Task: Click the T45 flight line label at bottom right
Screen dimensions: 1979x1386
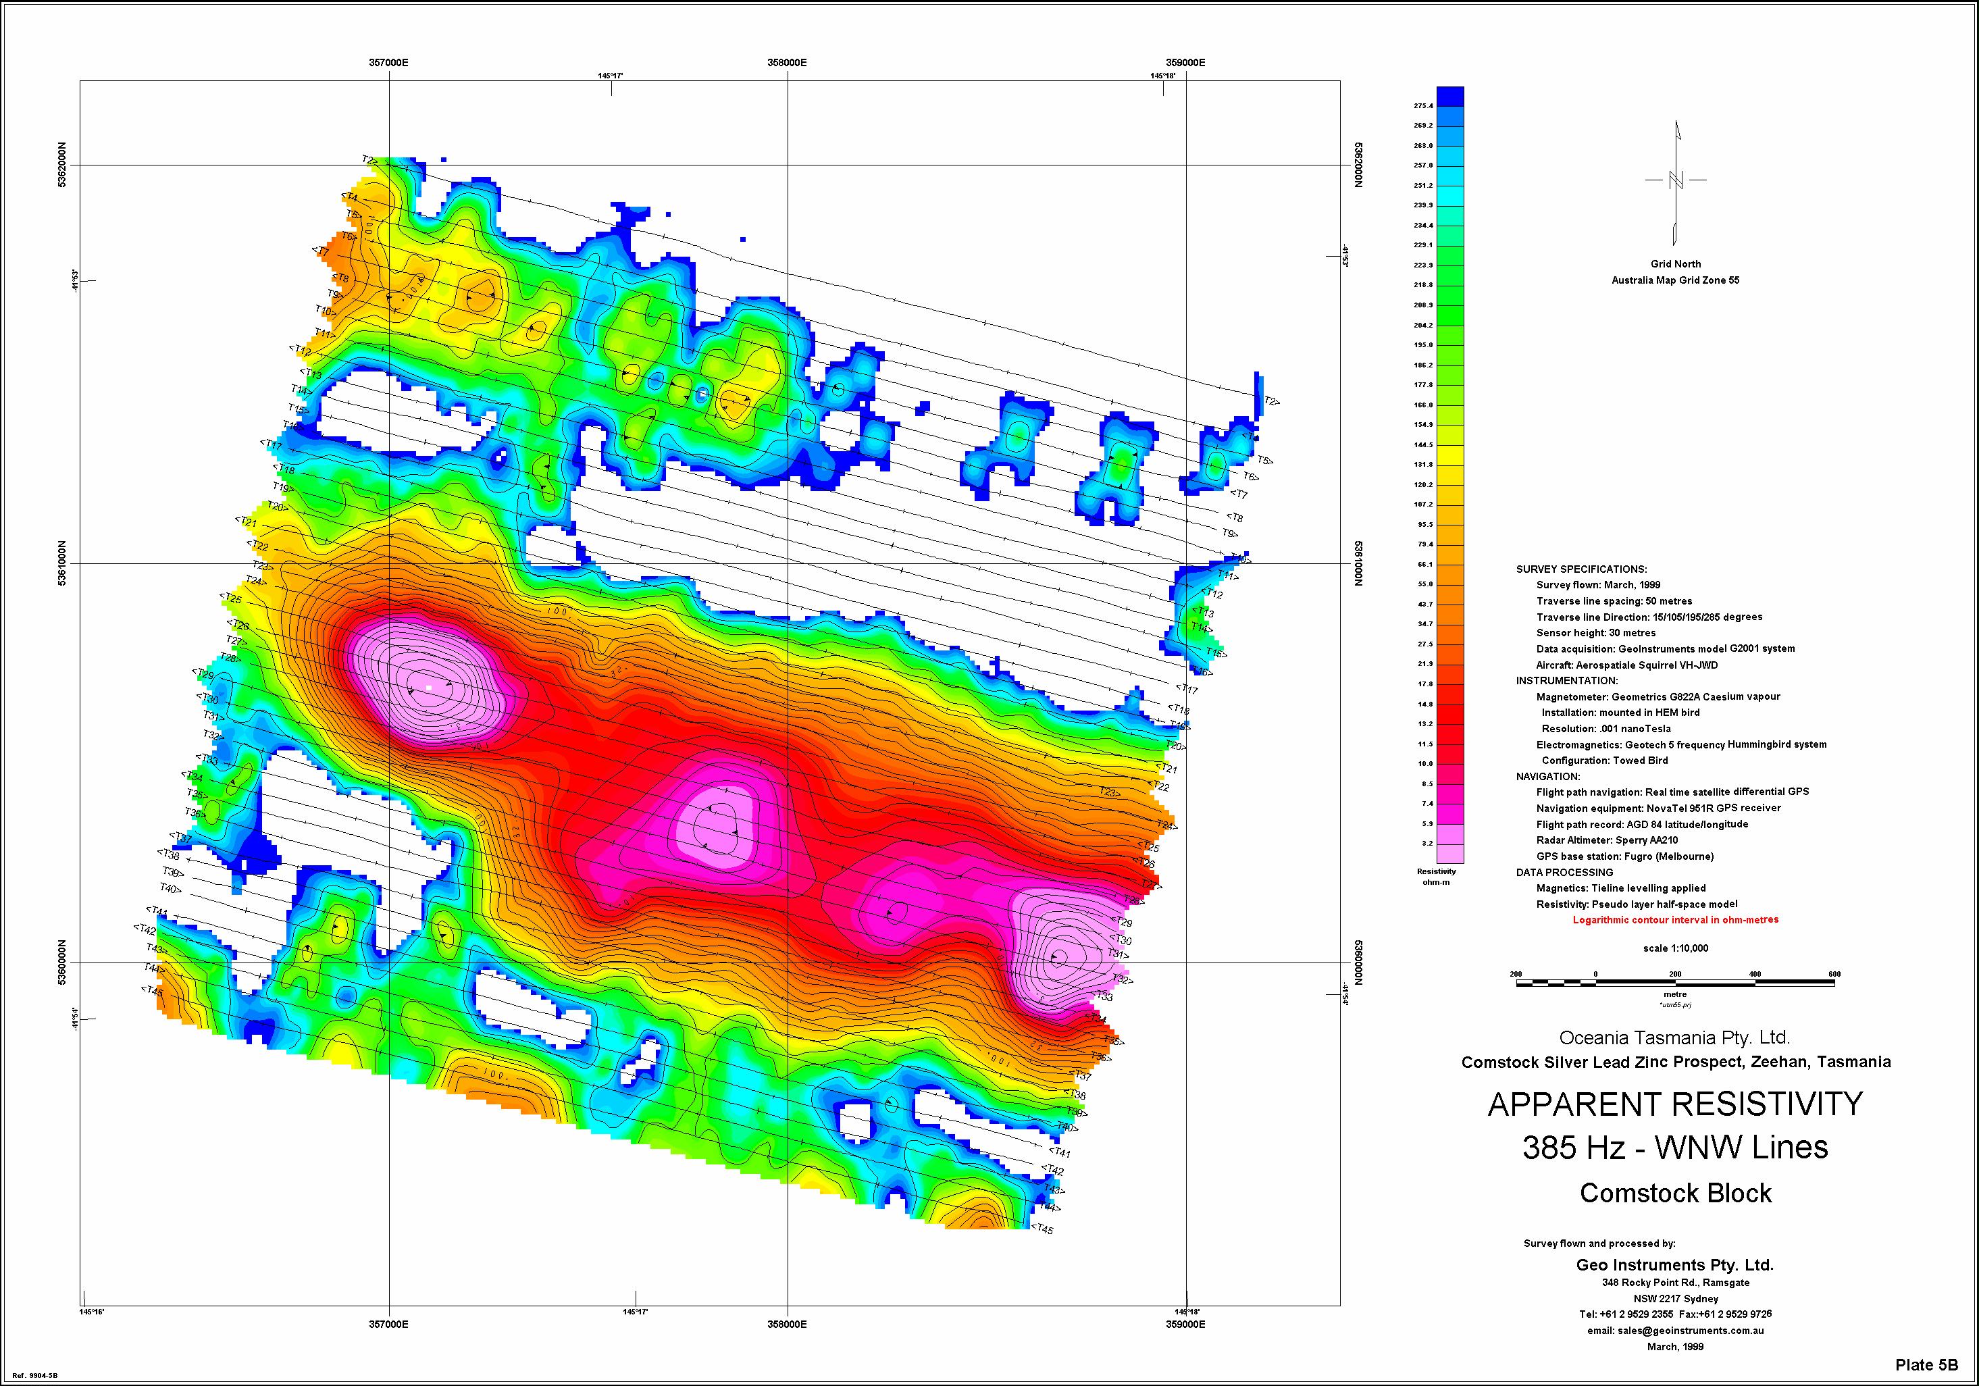Action: click(x=1043, y=1229)
